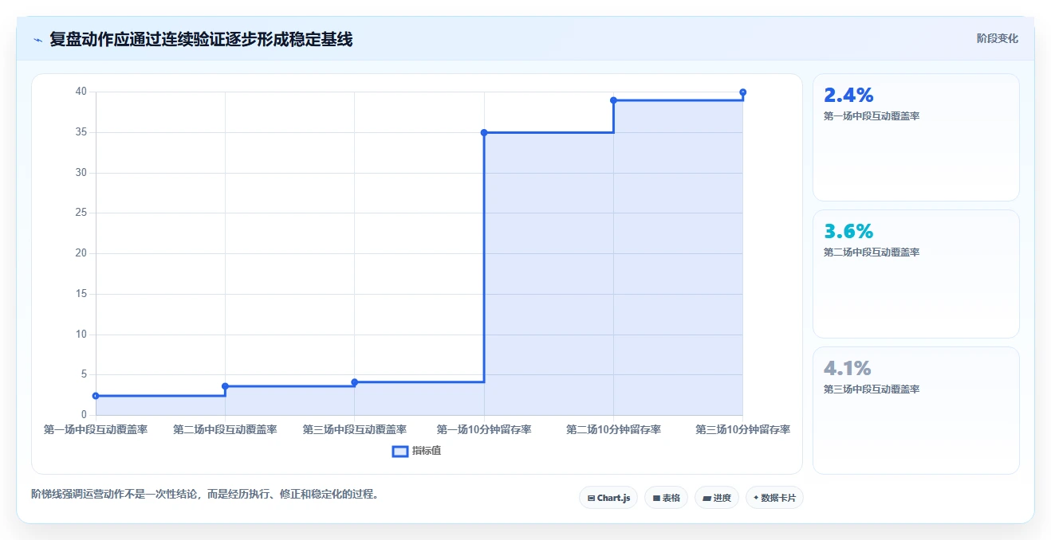Viewport: 1051px width, 540px height.
Task: Select the data point for 第三场中段互动覆盖率
Action: point(355,382)
